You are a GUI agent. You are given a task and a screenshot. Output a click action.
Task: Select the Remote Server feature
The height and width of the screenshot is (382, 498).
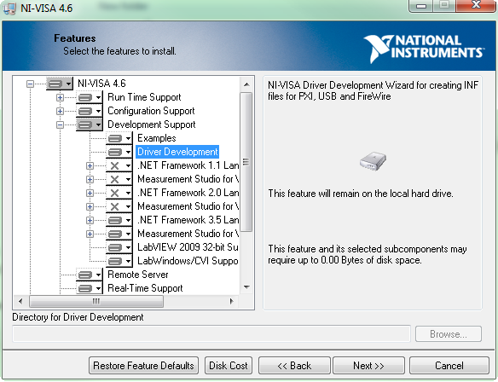pos(138,275)
